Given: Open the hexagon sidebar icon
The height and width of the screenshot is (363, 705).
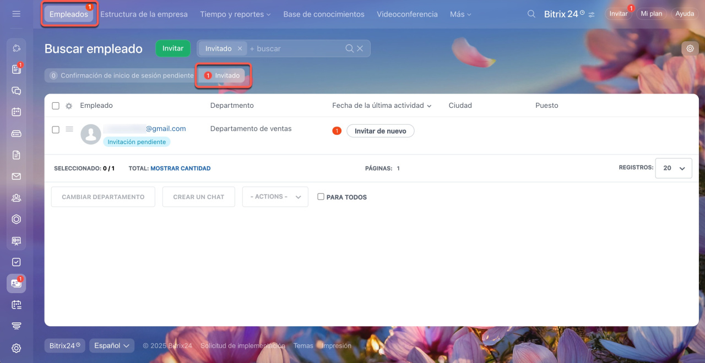Looking at the screenshot, I should coord(16,219).
